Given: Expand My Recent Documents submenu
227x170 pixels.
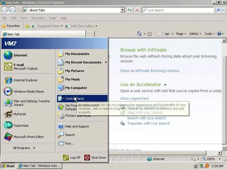Looking at the screenshot, I should point(82,62).
